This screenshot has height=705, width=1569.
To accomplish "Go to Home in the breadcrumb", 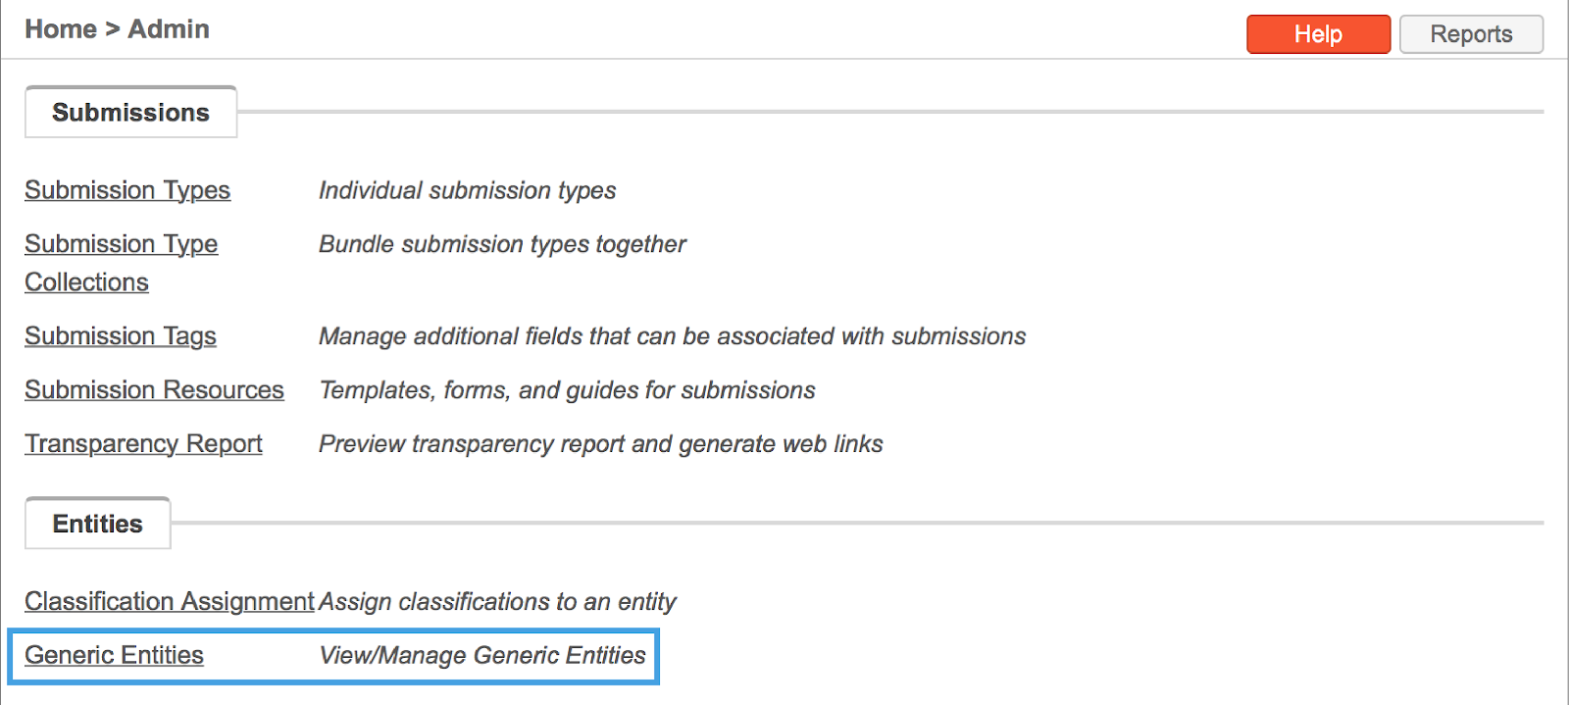I will 61,29.
